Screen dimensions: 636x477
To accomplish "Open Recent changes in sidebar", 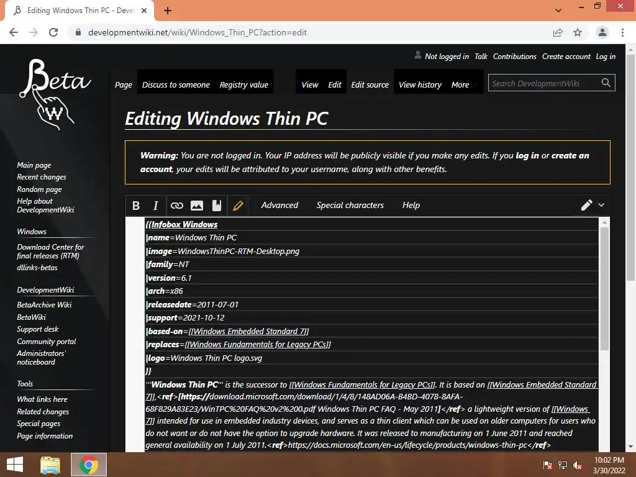I will coord(42,177).
